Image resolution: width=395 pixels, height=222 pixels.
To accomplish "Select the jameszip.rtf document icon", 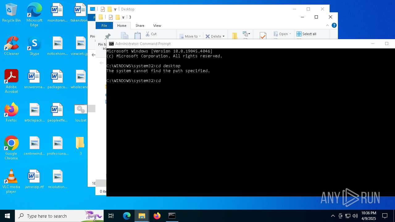I will click(34, 179).
